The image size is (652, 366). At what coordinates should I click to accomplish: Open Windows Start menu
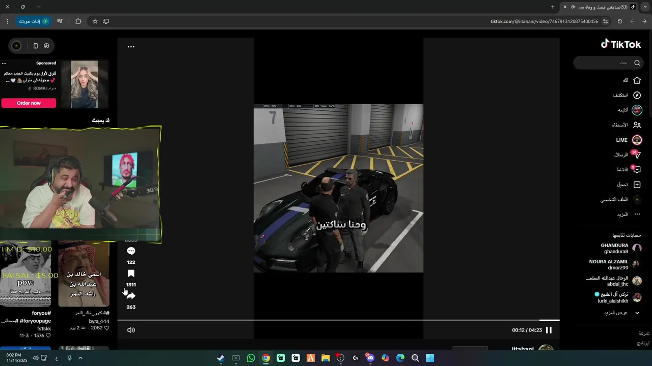click(x=430, y=358)
